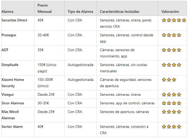Image resolution: width=188 pixels, height=138 pixels.
Task: Click the Prosegur star rating
Action: point(171,35)
